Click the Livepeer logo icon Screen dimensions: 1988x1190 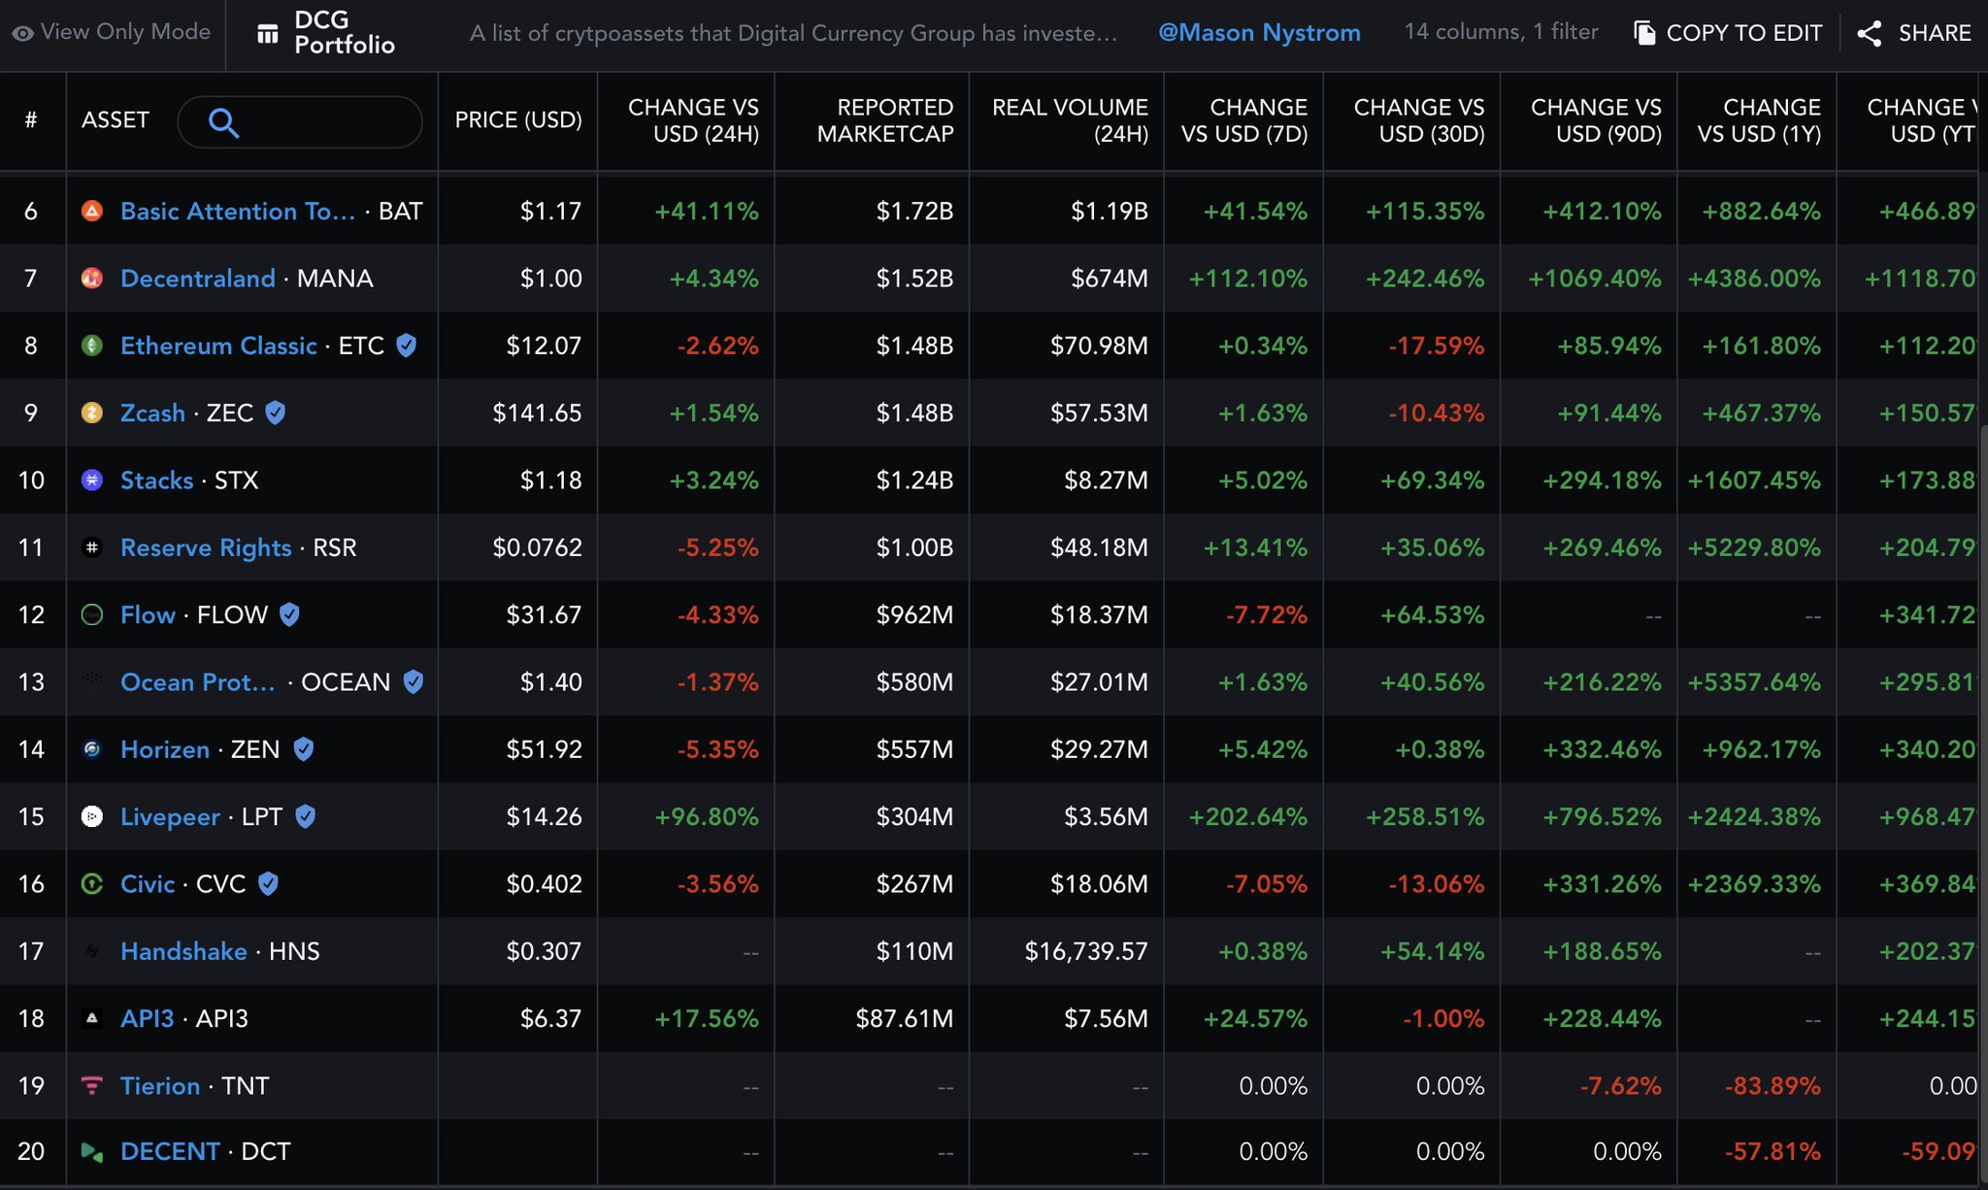pyautogui.click(x=92, y=816)
